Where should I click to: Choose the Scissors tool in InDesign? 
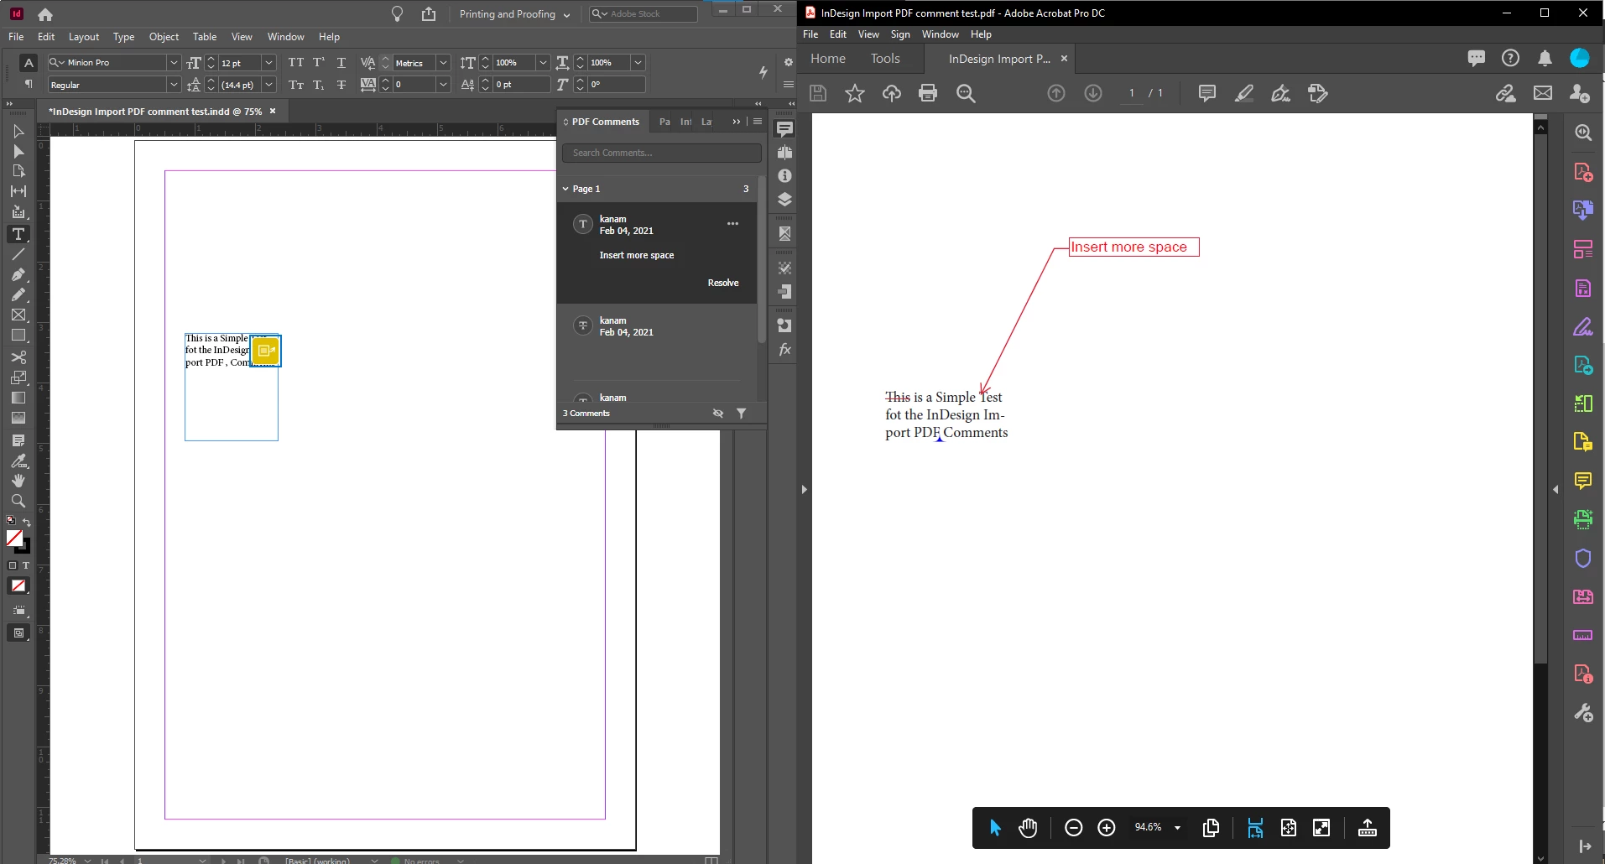(x=18, y=357)
